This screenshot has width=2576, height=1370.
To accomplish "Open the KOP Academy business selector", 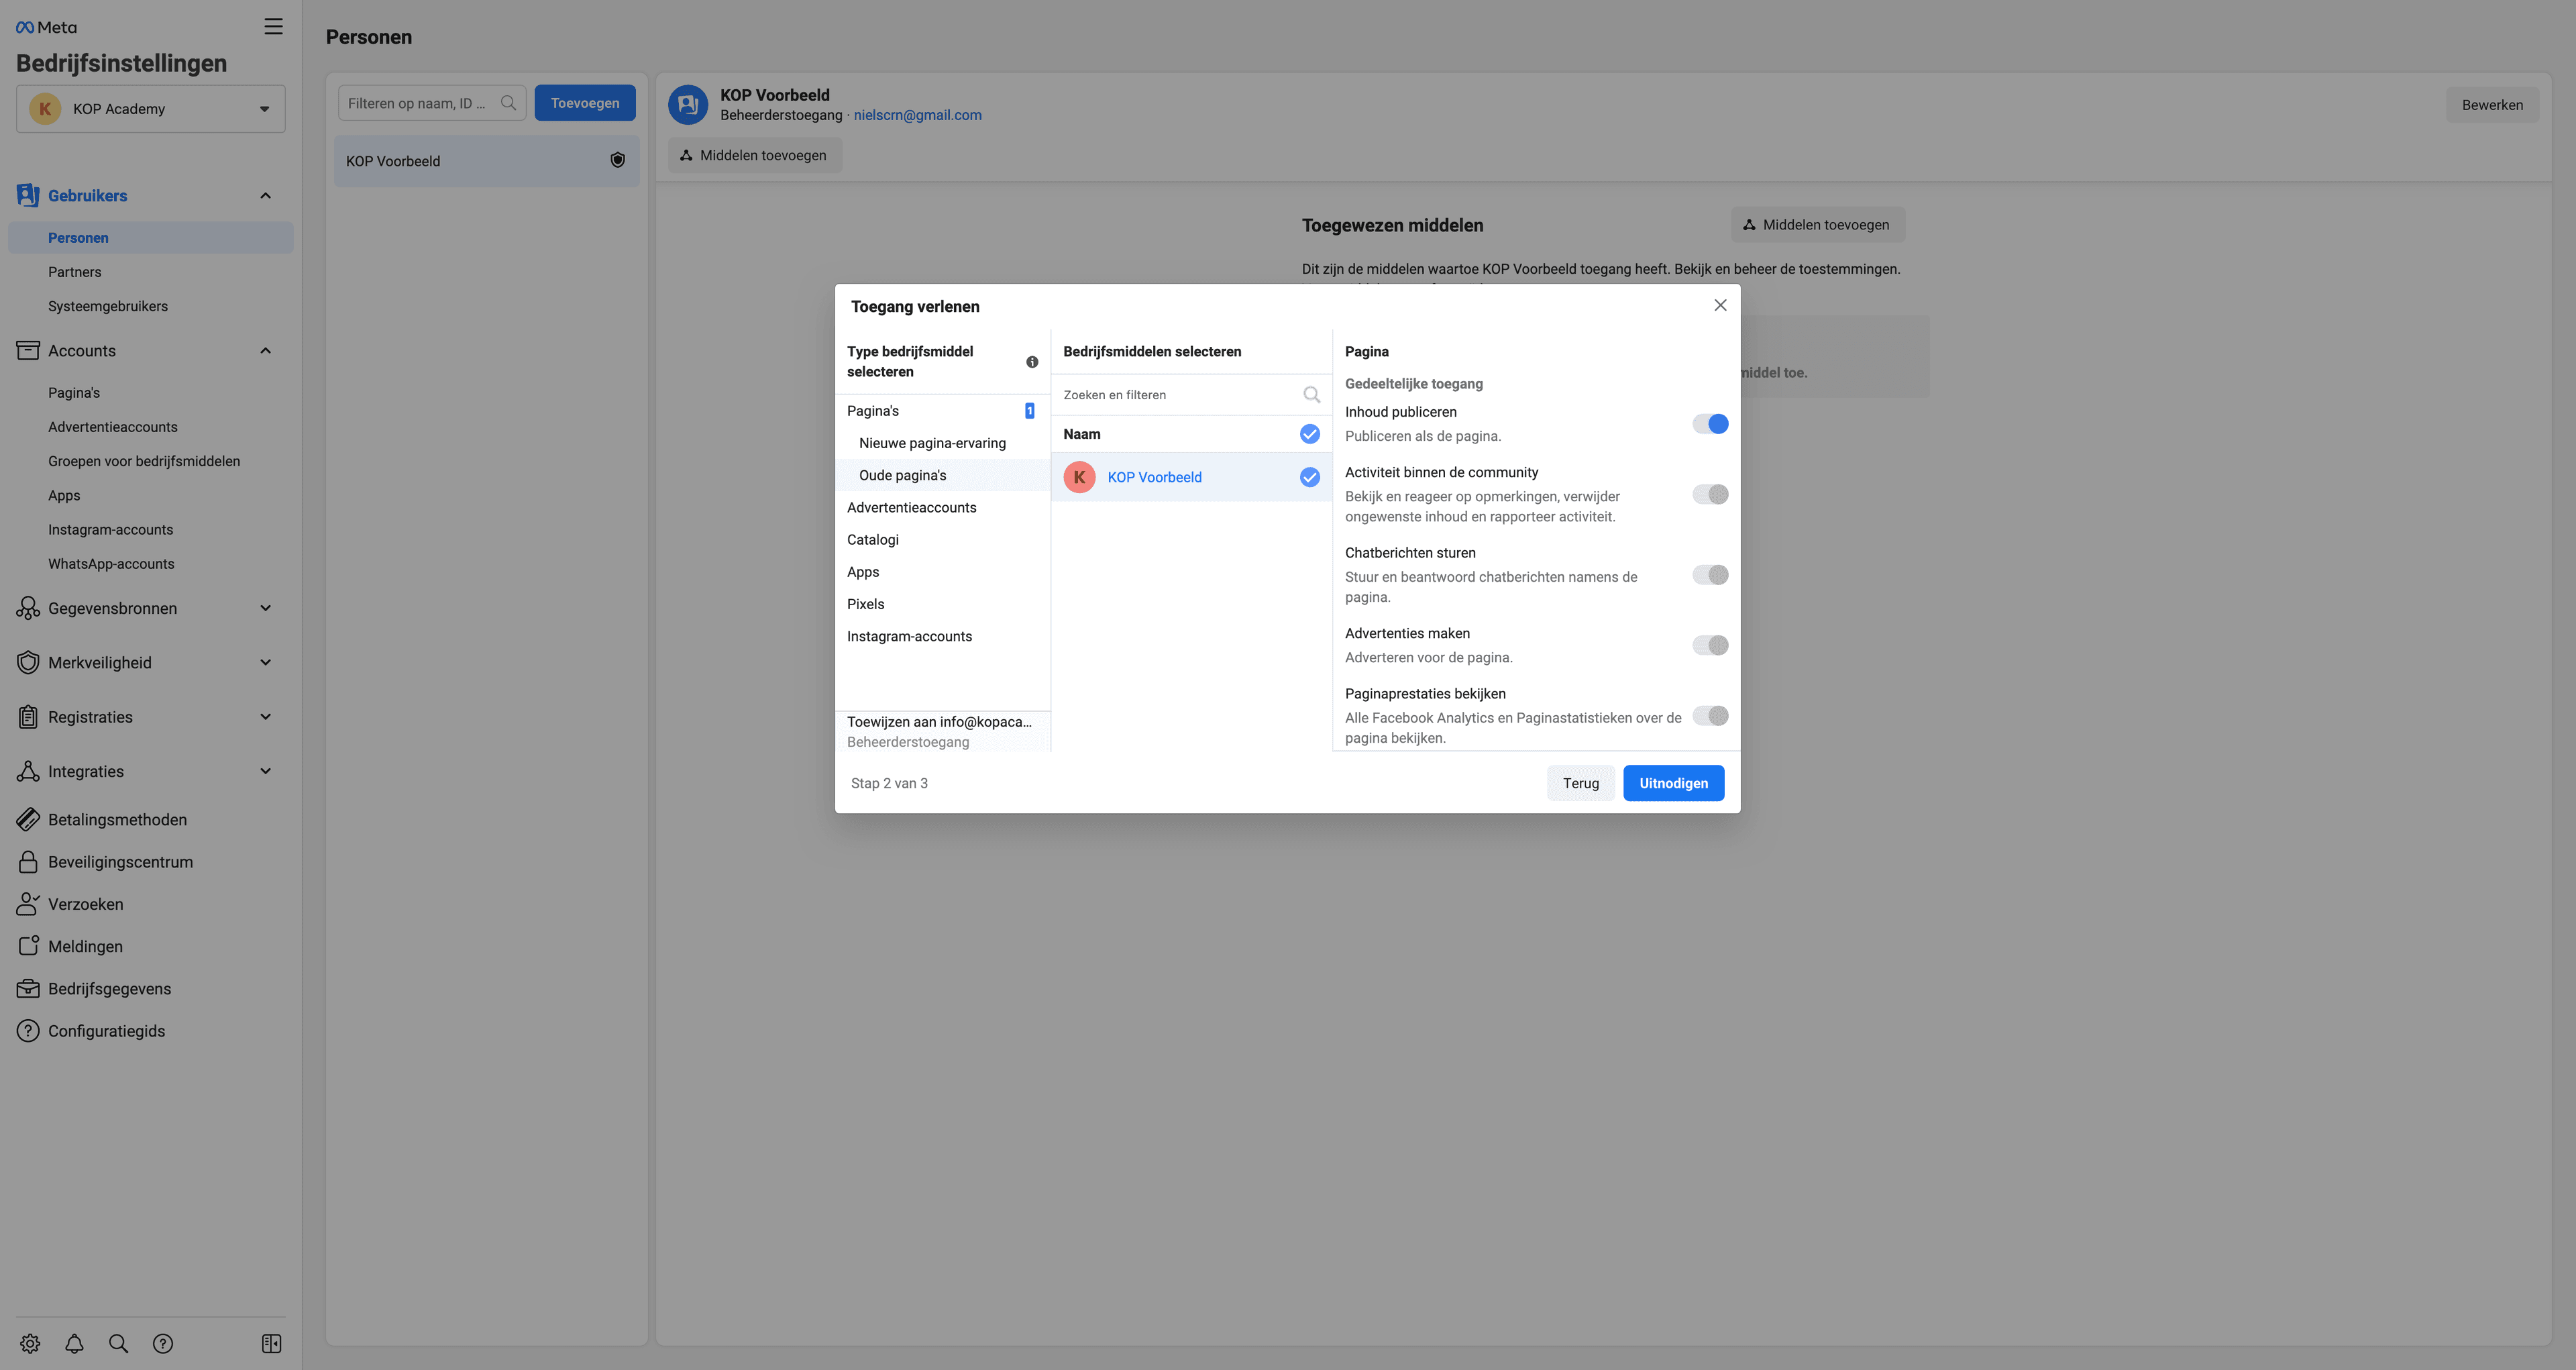I will pos(150,109).
